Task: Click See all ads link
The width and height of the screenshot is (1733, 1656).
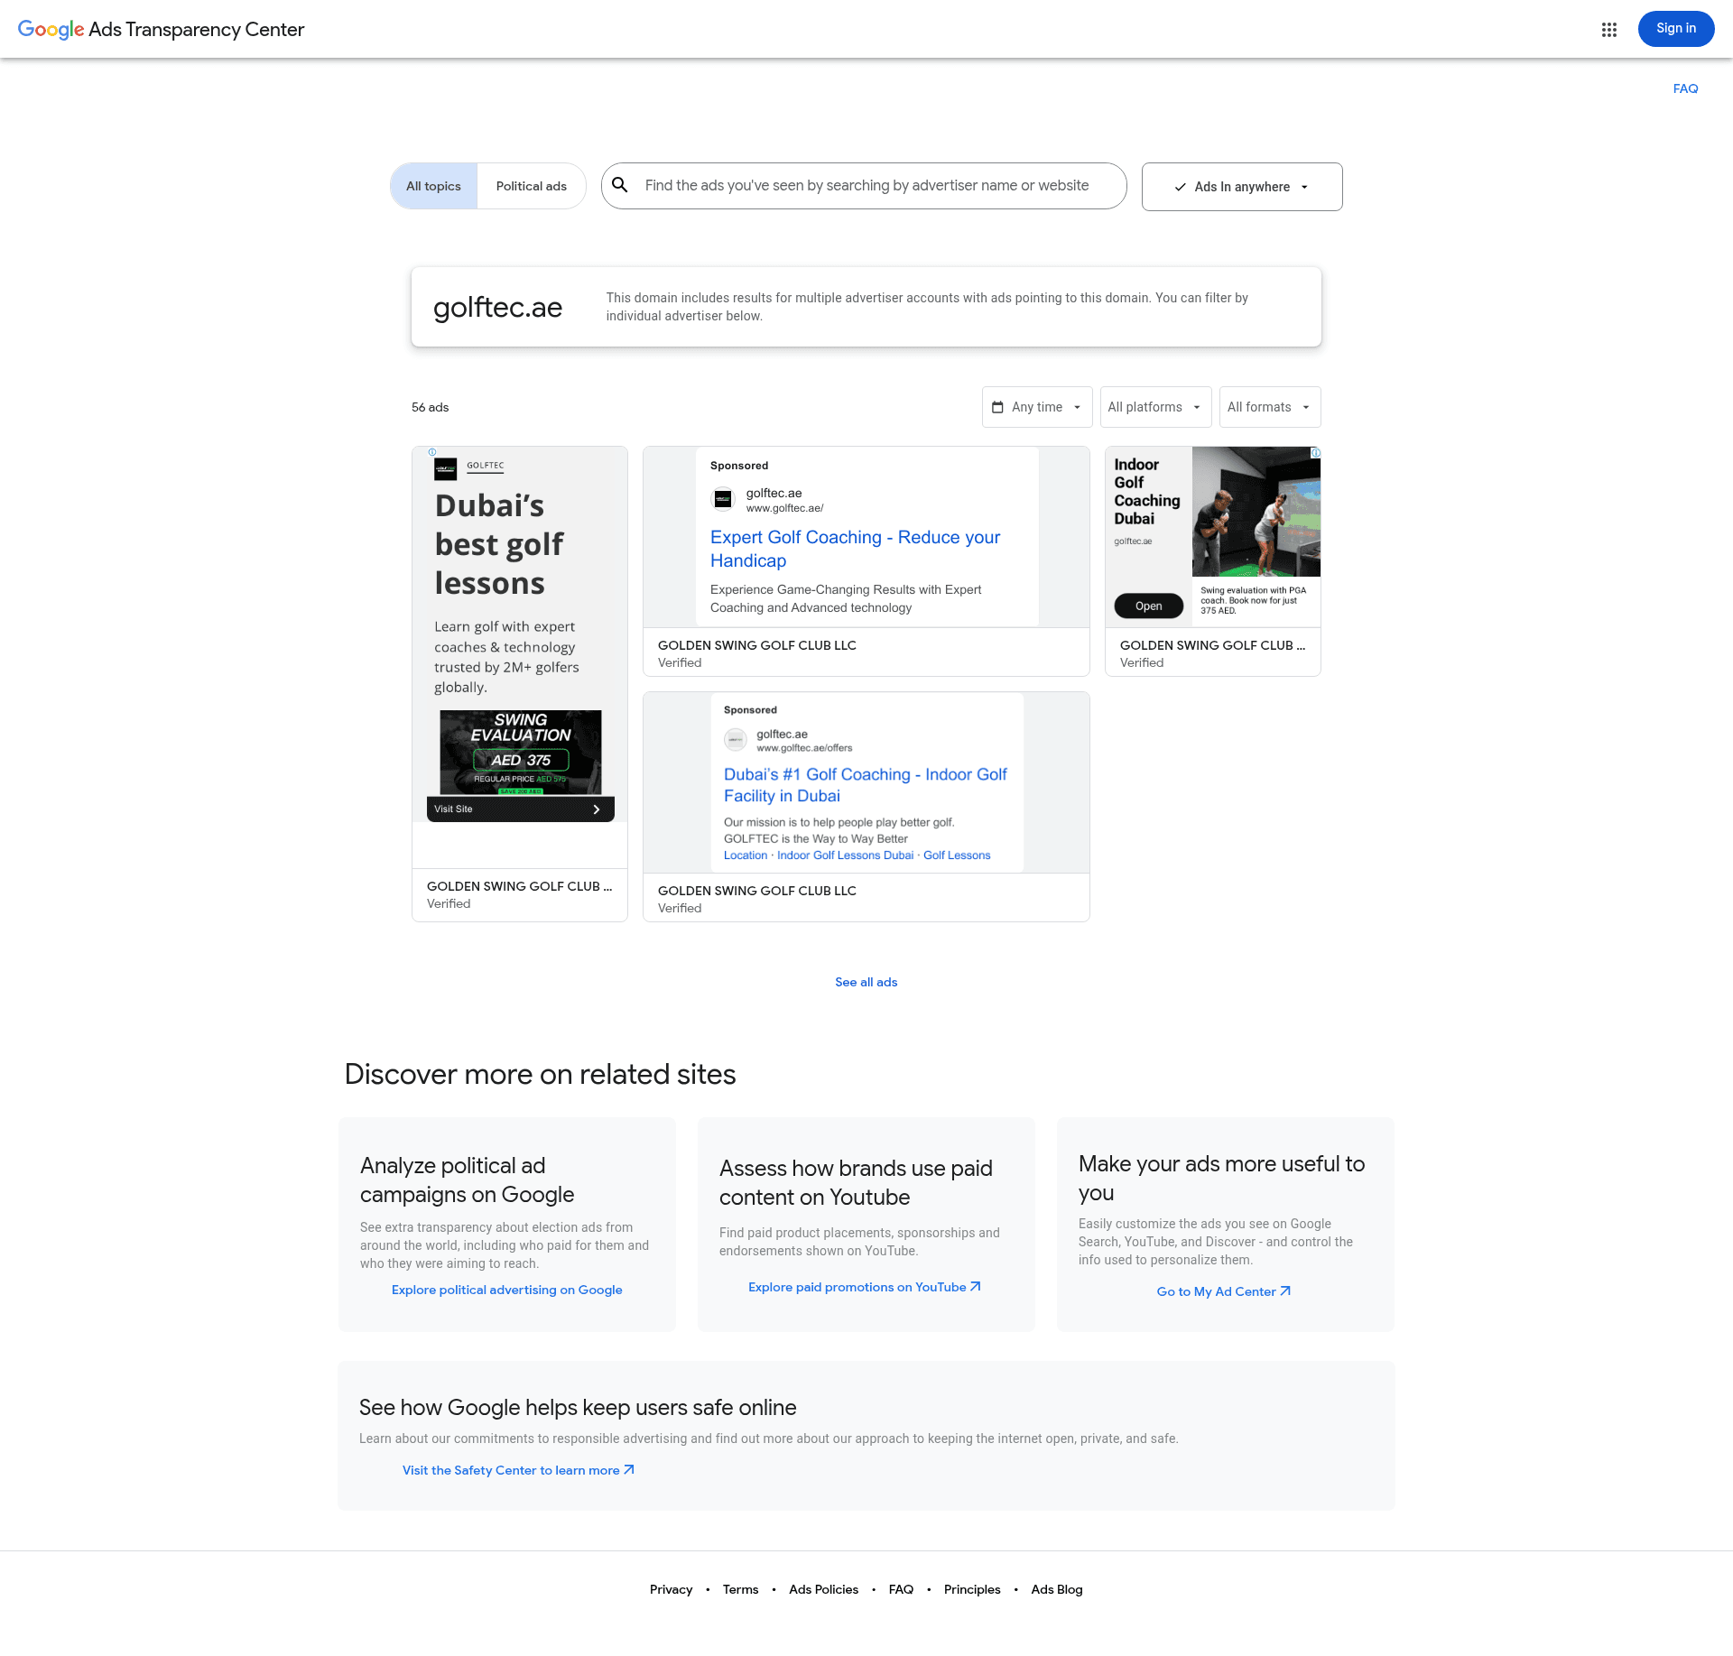Action: (x=866, y=982)
